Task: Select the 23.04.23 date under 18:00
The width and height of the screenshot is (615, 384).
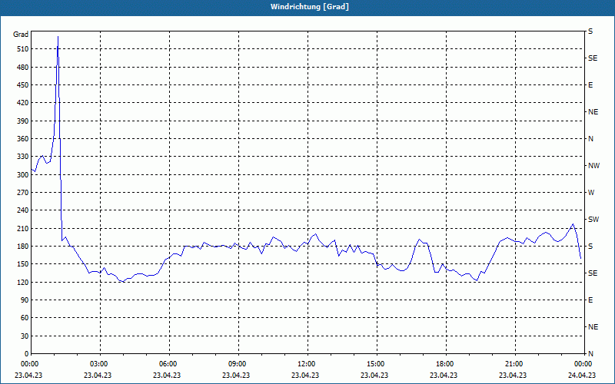Action: pyautogui.click(x=444, y=376)
